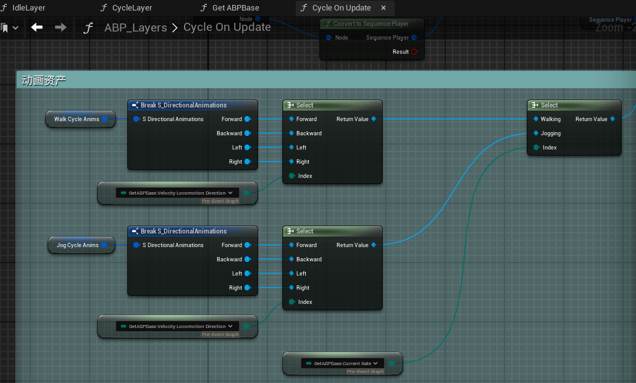Open GetABPBase.Current Gate property dropdown
The image size is (636, 383).
coord(343,363)
